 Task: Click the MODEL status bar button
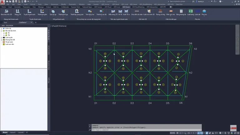[x=172, y=133]
